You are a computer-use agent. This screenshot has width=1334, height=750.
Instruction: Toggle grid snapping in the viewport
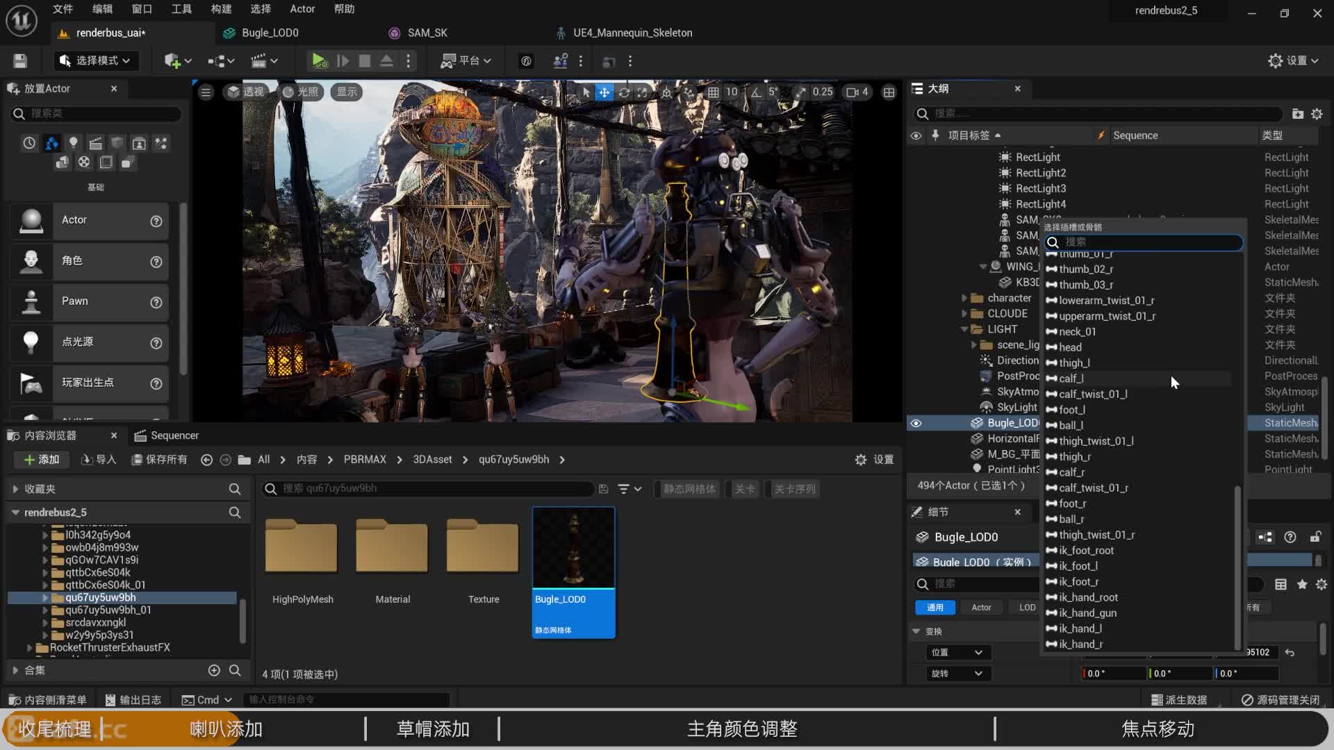click(714, 92)
